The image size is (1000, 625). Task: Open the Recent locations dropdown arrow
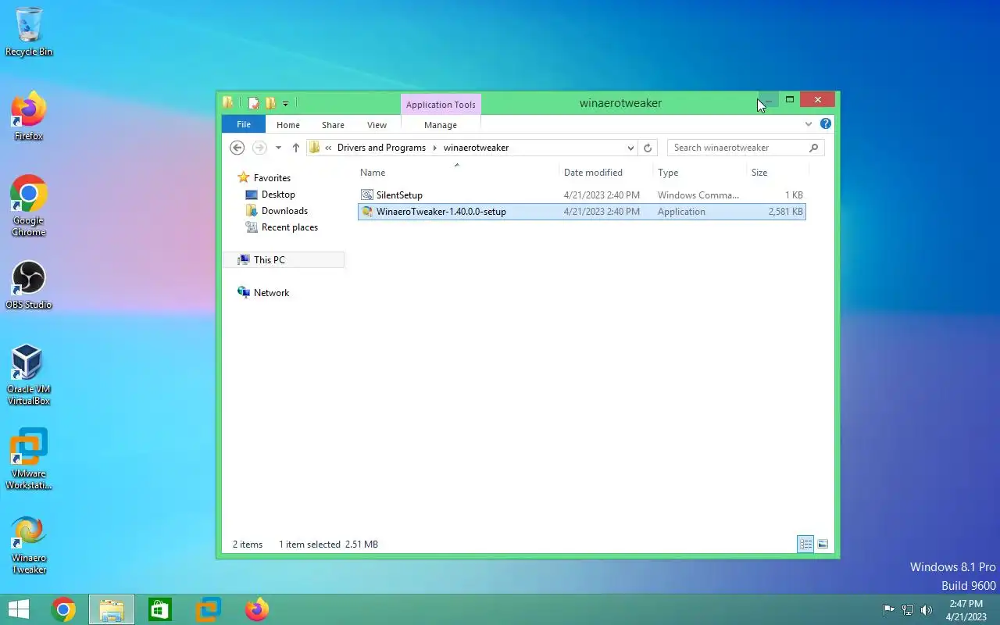coord(278,148)
